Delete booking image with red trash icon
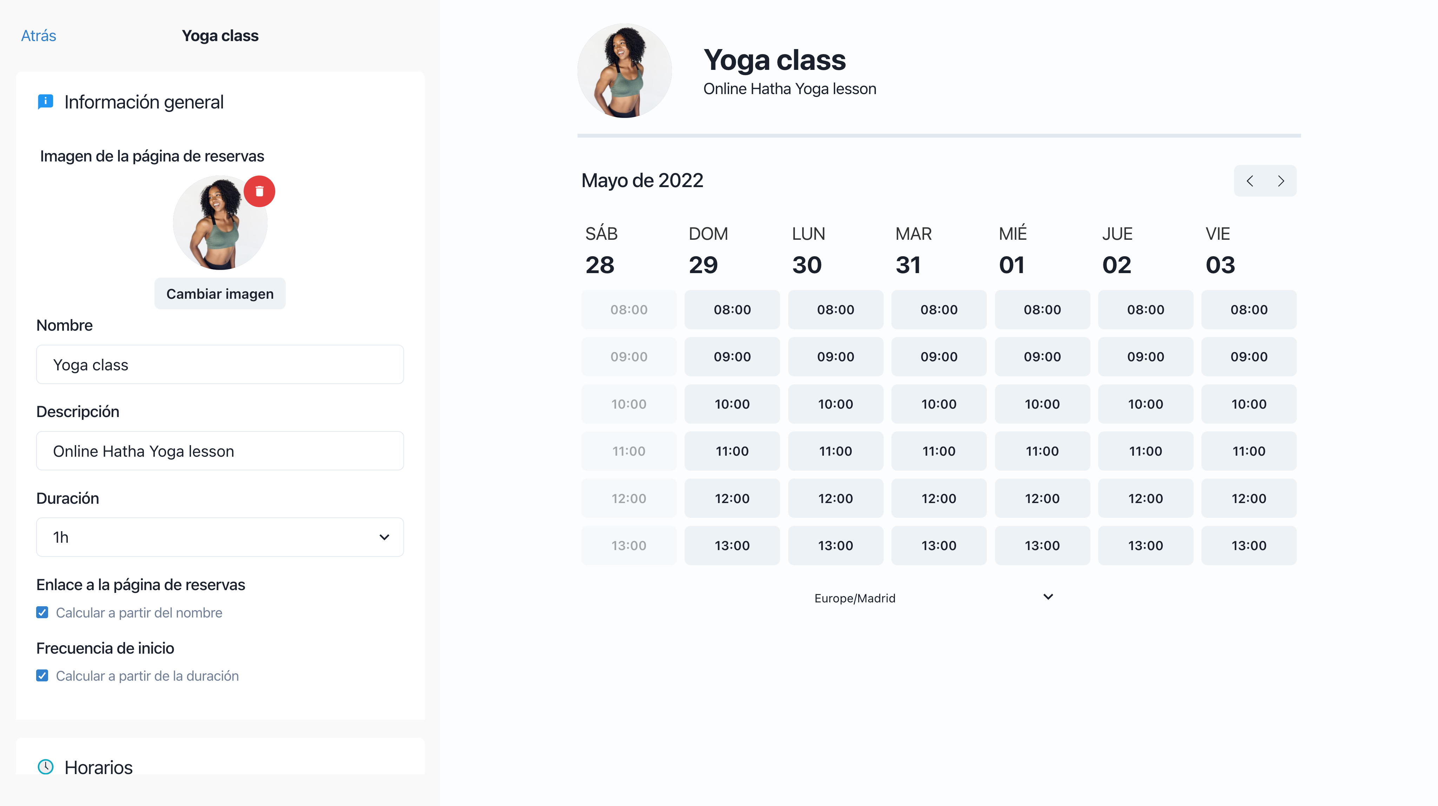 tap(259, 191)
